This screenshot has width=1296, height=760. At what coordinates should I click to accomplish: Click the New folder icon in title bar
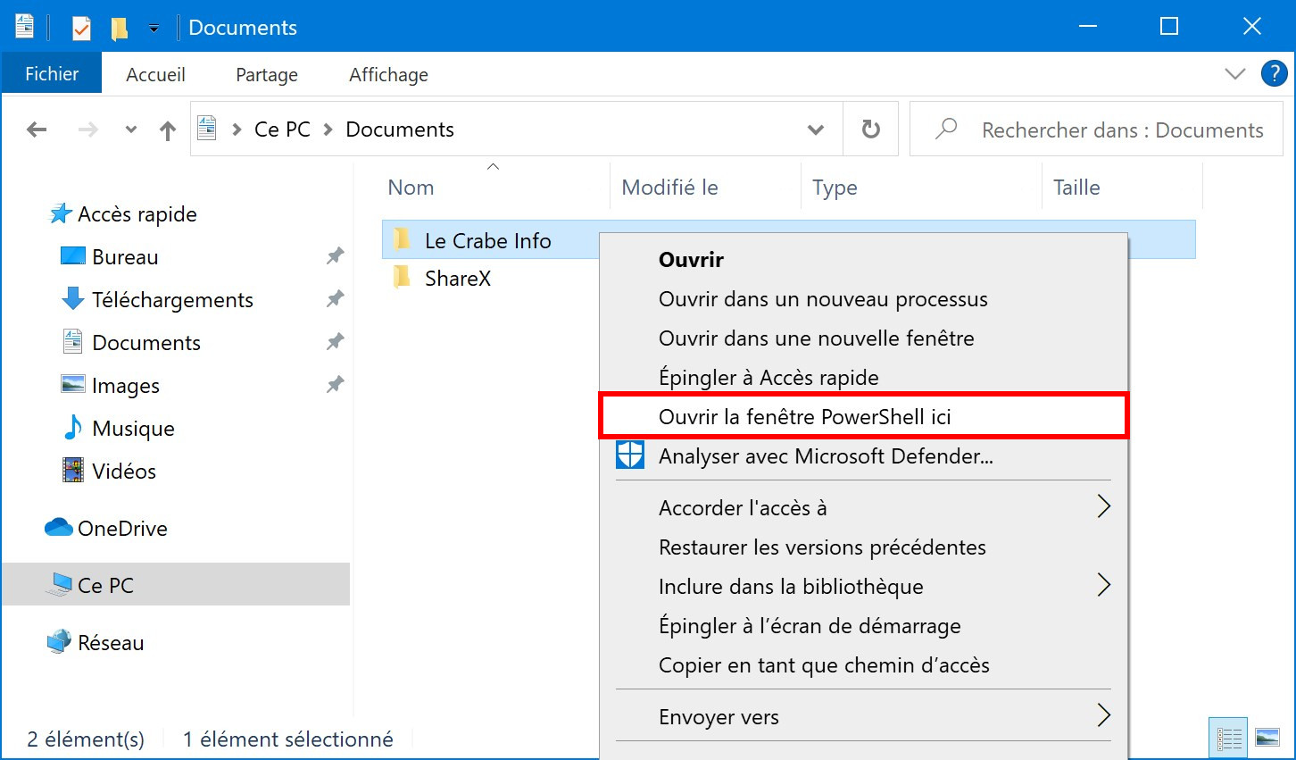(x=119, y=28)
